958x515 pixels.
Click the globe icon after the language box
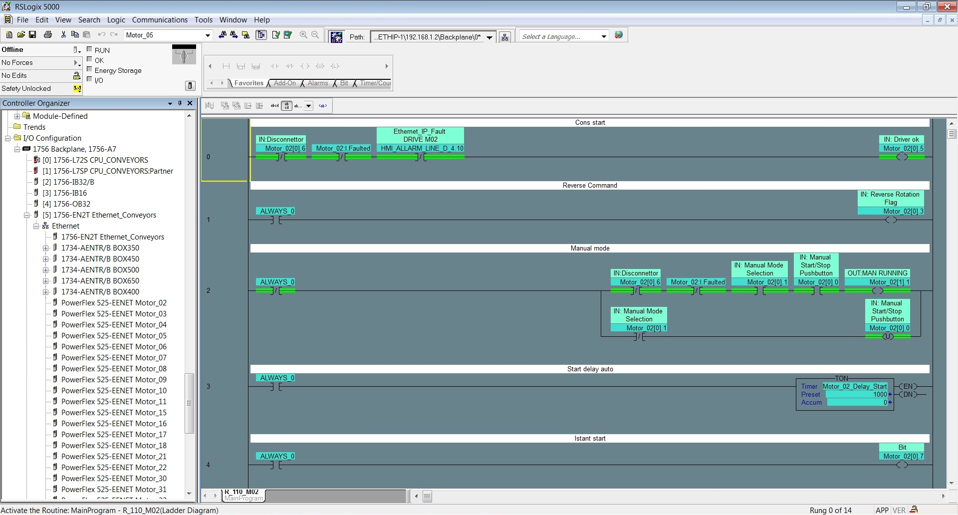click(619, 35)
